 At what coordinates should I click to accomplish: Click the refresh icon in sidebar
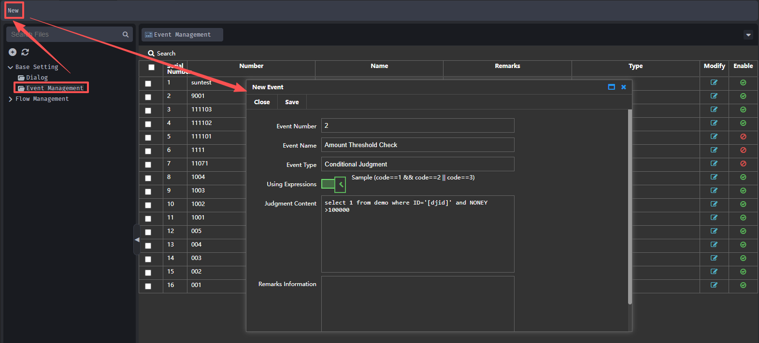pos(25,52)
